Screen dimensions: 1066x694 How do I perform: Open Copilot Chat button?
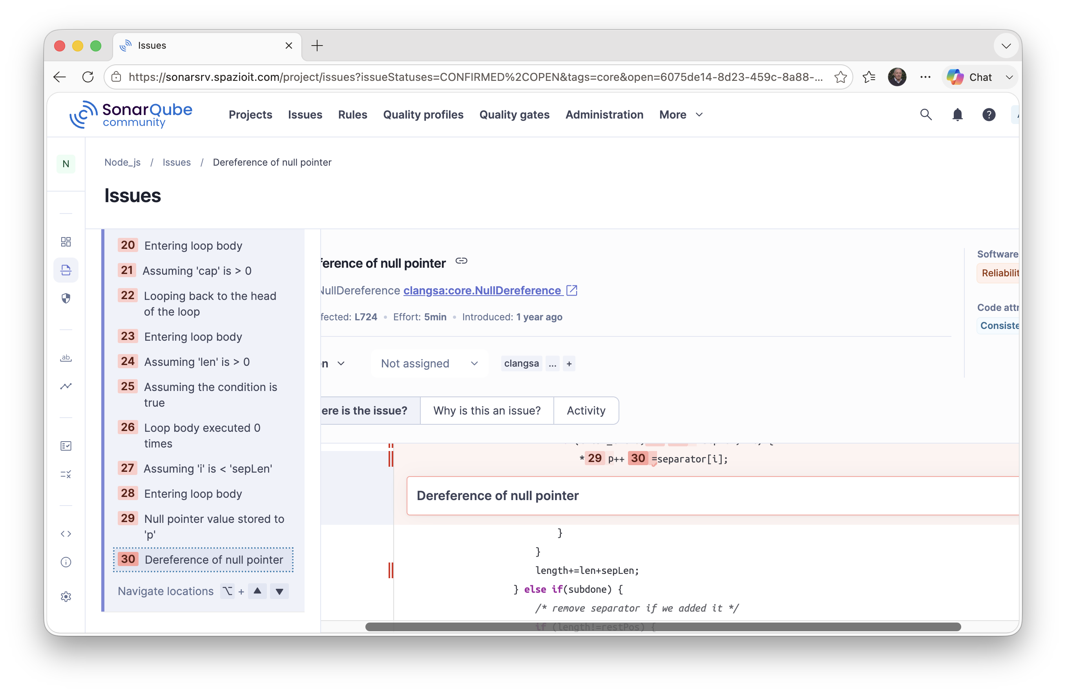(x=970, y=77)
